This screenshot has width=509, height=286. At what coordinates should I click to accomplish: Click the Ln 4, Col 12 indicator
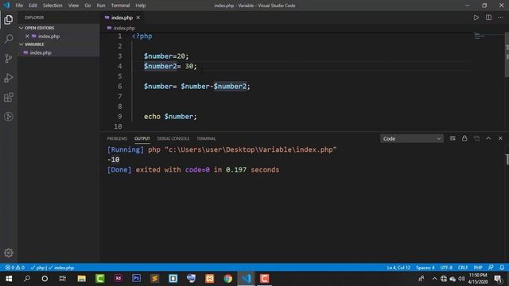click(x=398, y=268)
